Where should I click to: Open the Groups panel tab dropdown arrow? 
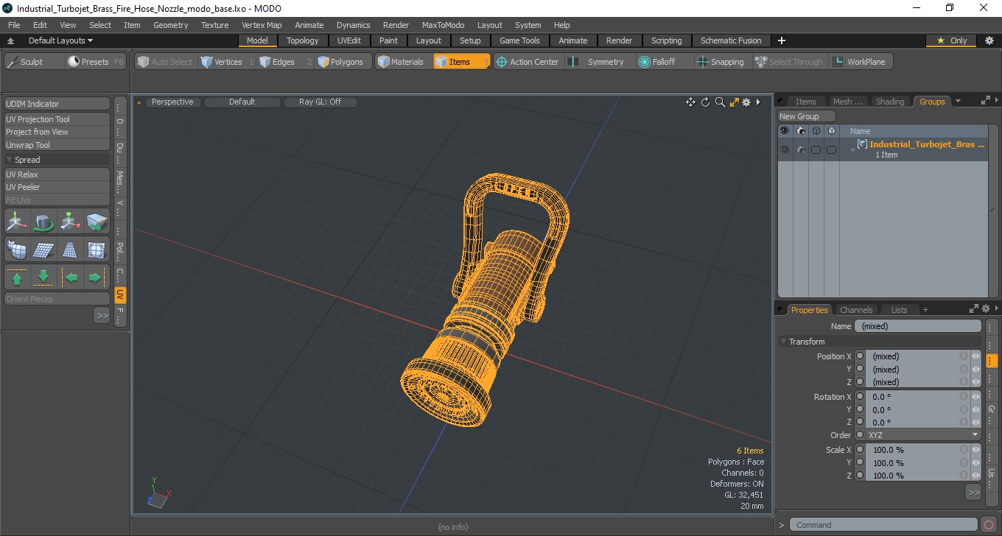click(x=958, y=102)
